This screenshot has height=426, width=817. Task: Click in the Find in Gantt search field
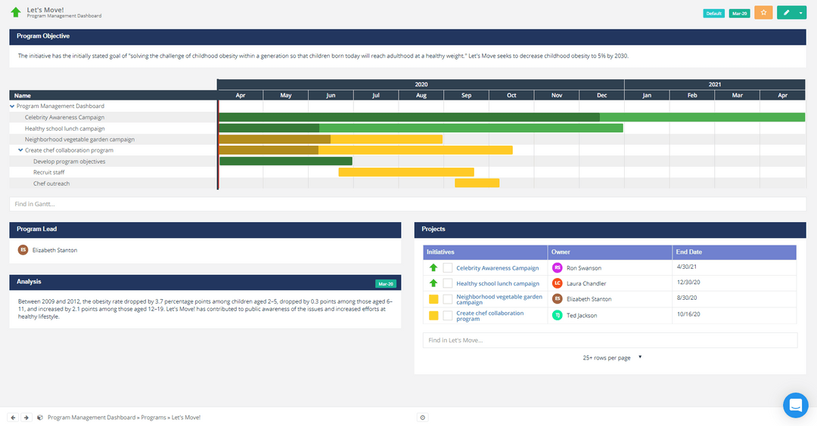tap(408, 204)
